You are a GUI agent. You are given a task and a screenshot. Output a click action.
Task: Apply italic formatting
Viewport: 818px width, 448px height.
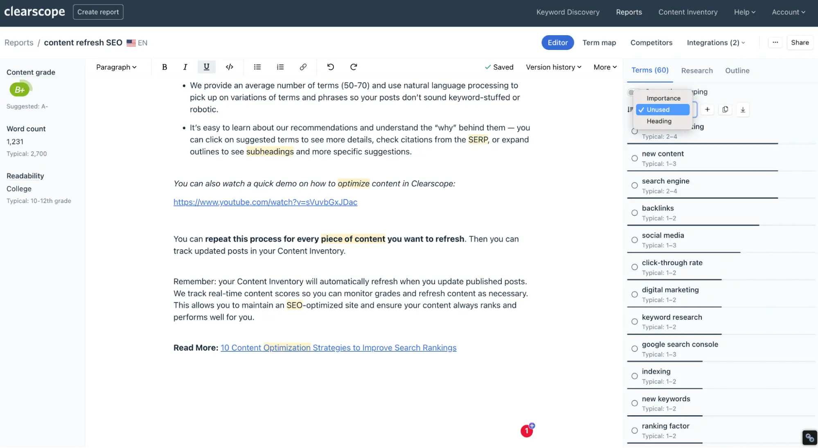pos(185,67)
